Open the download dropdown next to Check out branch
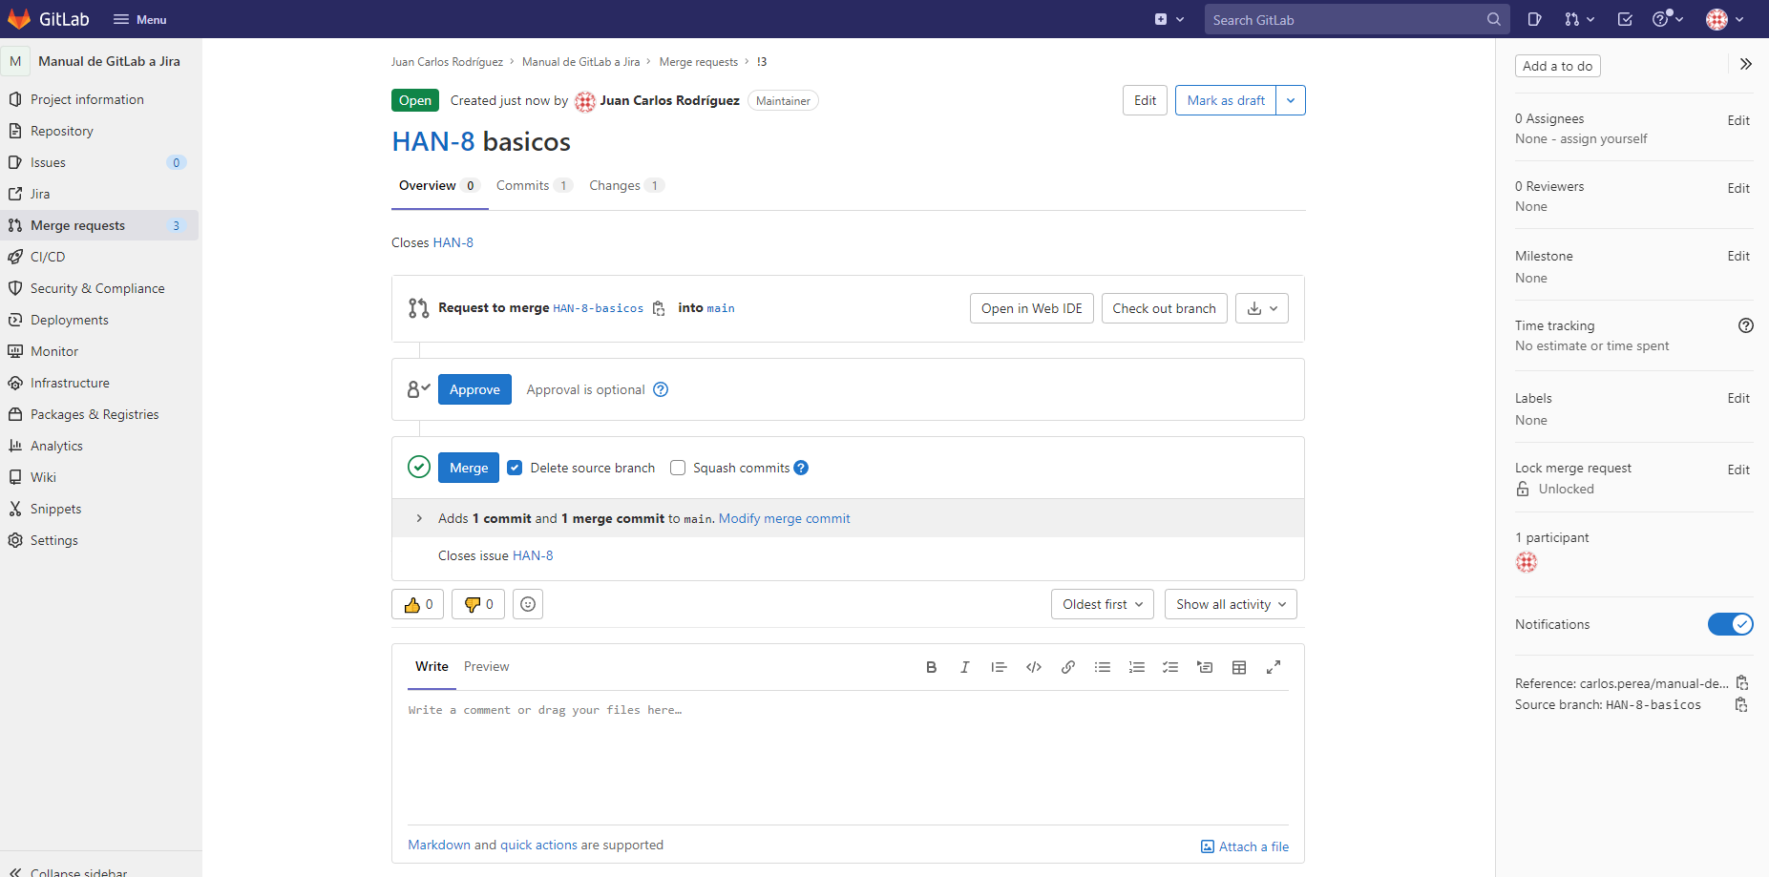Viewport: 1769px width, 877px height. click(1262, 308)
